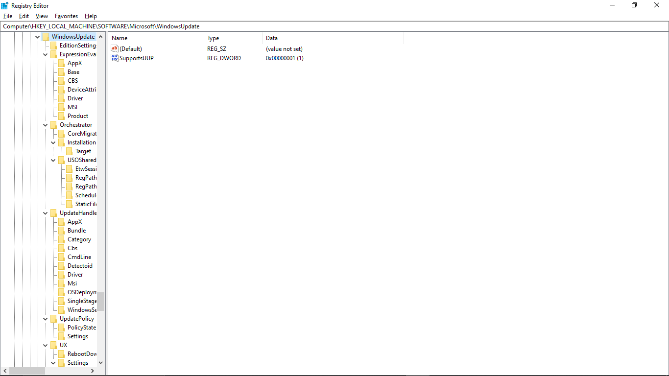Collapse the Installation key chevron

click(53, 143)
